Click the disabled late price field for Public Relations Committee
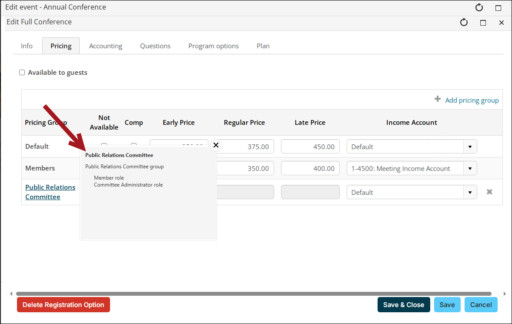 (310, 192)
